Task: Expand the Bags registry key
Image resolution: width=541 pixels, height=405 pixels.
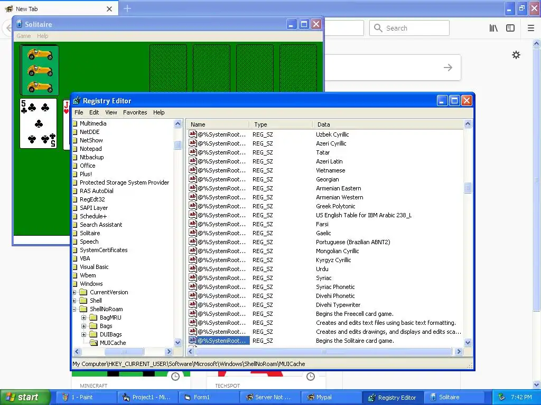Action: 83,326
